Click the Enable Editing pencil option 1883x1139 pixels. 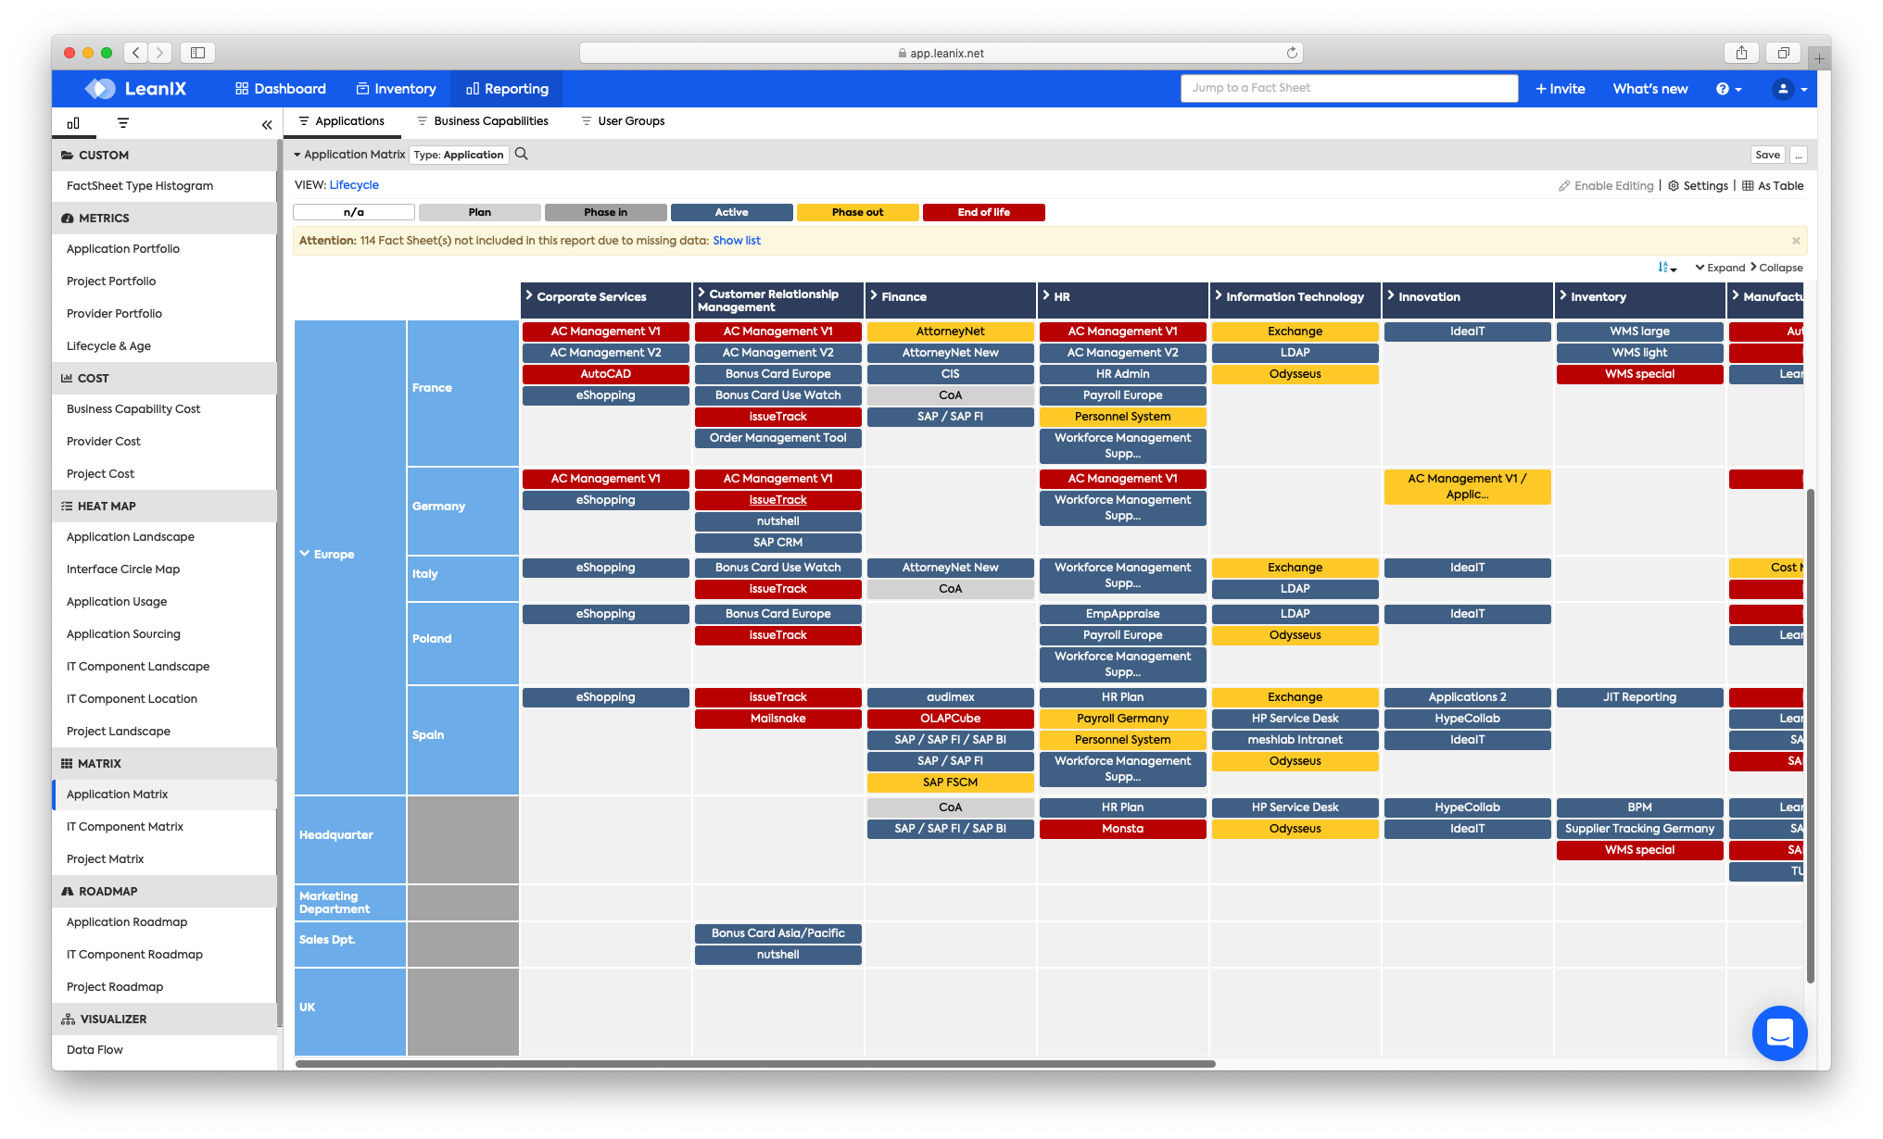(x=1606, y=186)
